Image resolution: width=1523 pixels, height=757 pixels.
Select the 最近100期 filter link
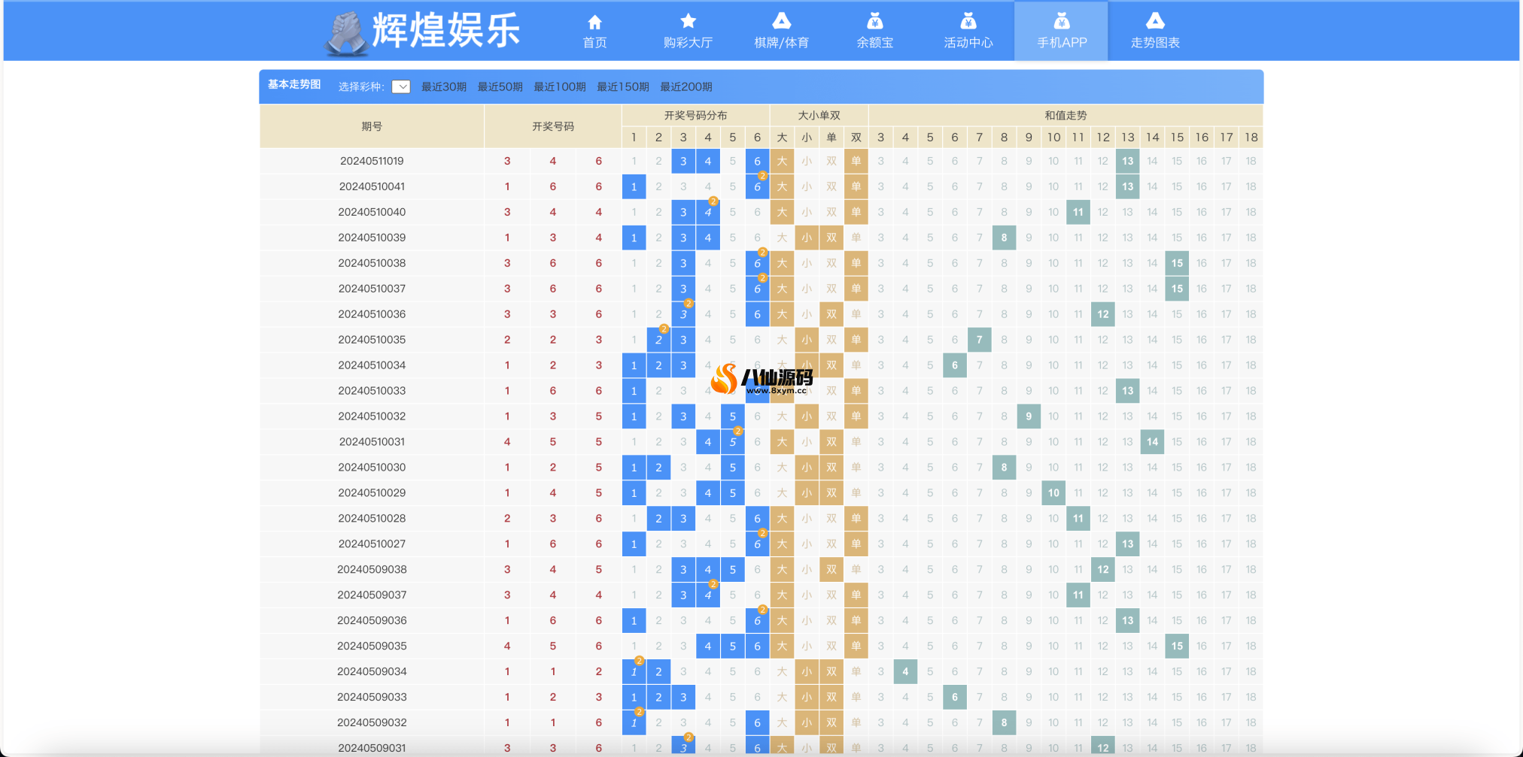(x=559, y=86)
